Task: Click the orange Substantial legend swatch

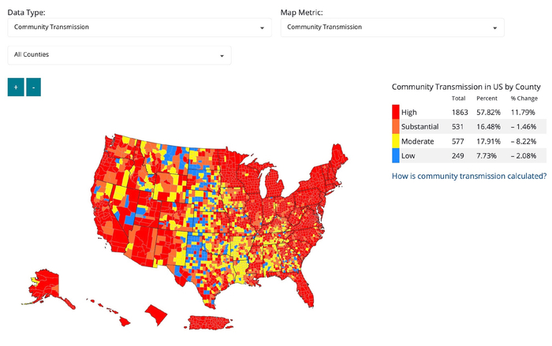Action: click(396, 126)
